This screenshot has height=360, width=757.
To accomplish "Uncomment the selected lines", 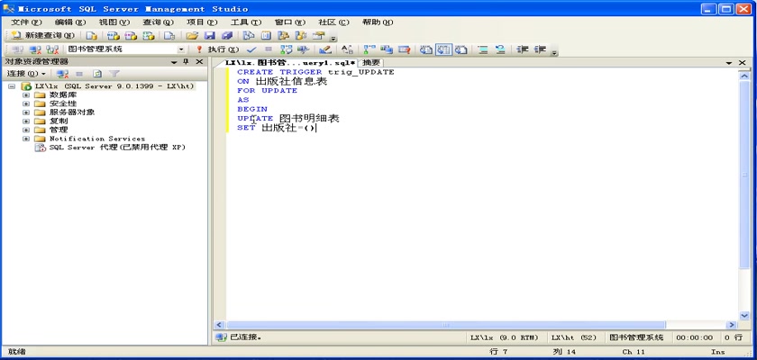I will (500, 49).
